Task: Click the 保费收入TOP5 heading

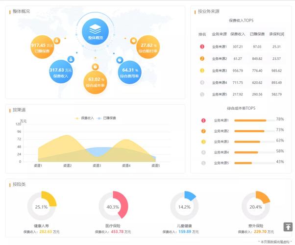Action: [x=241, y=20]
